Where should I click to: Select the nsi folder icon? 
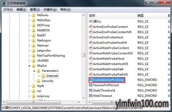pyautogui.click(x=33, y=91)
